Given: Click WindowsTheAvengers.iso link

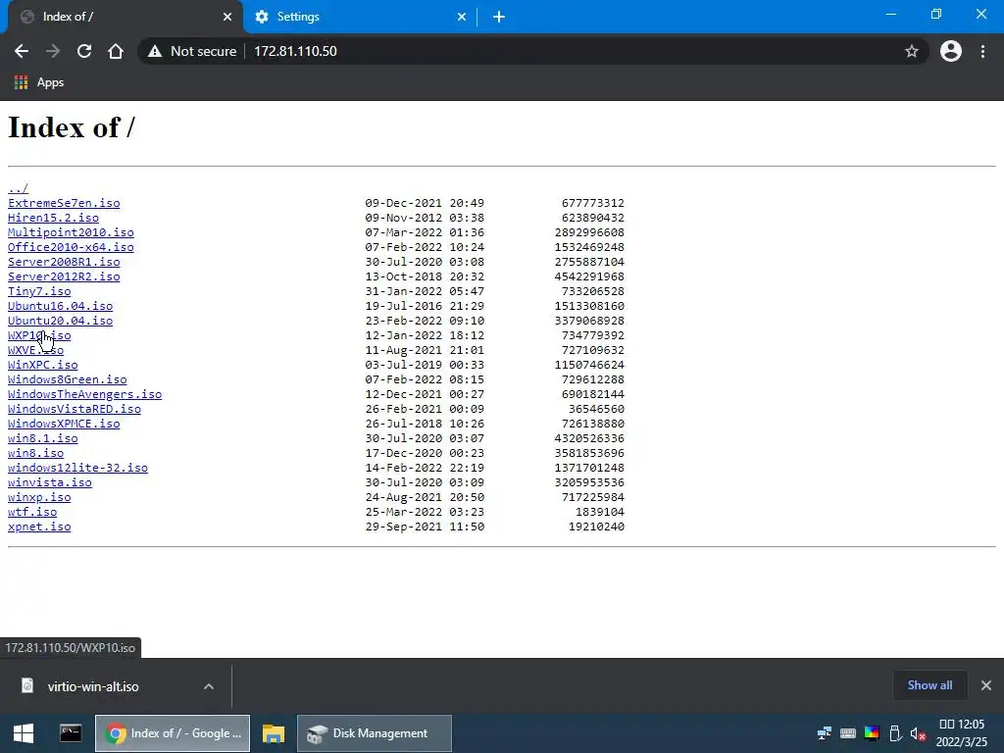Looking at the screenshot, I should (x=84, y=394).
